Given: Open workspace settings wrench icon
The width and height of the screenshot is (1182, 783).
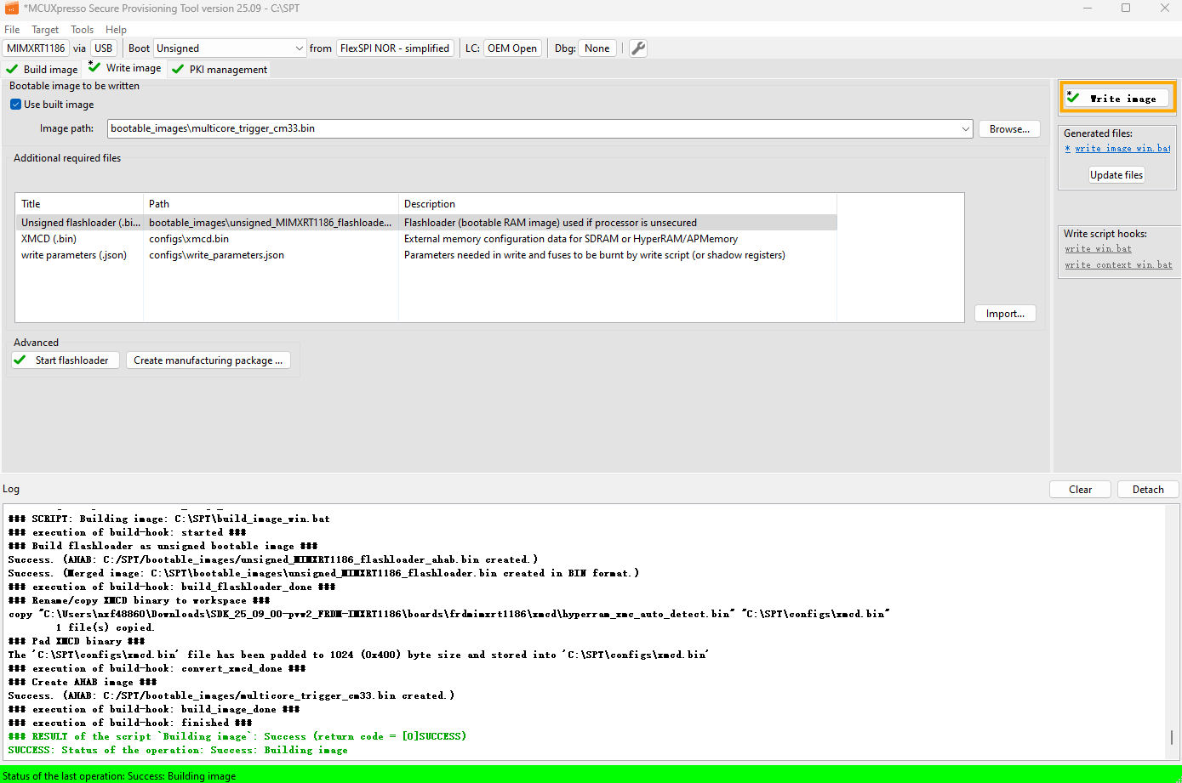Looking at the screenshot, I should (637, 48).
